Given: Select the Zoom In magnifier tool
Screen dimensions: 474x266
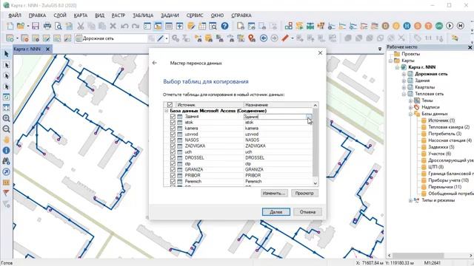Looking at the screenshot, I should click(x=6, y=118).
